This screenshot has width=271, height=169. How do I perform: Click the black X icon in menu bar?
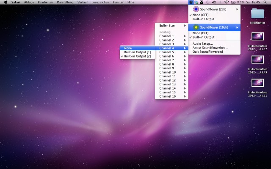coord(202,2)
